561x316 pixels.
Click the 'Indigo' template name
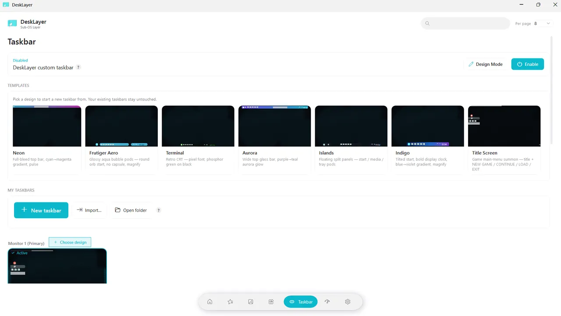(x=402, y=153)
